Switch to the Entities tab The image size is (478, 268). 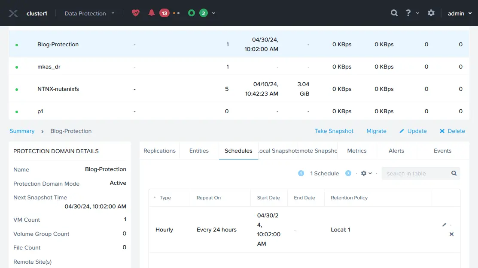(x=199, y=151)
